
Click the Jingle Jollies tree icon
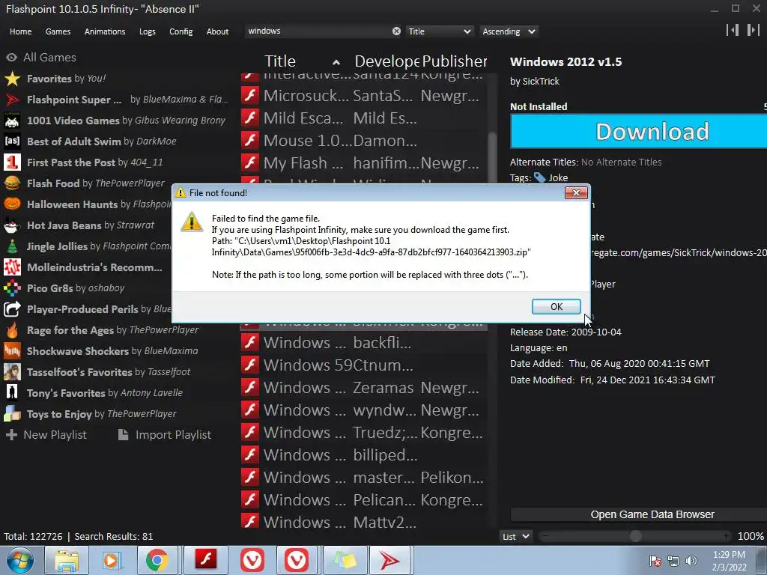pos(12,246)
